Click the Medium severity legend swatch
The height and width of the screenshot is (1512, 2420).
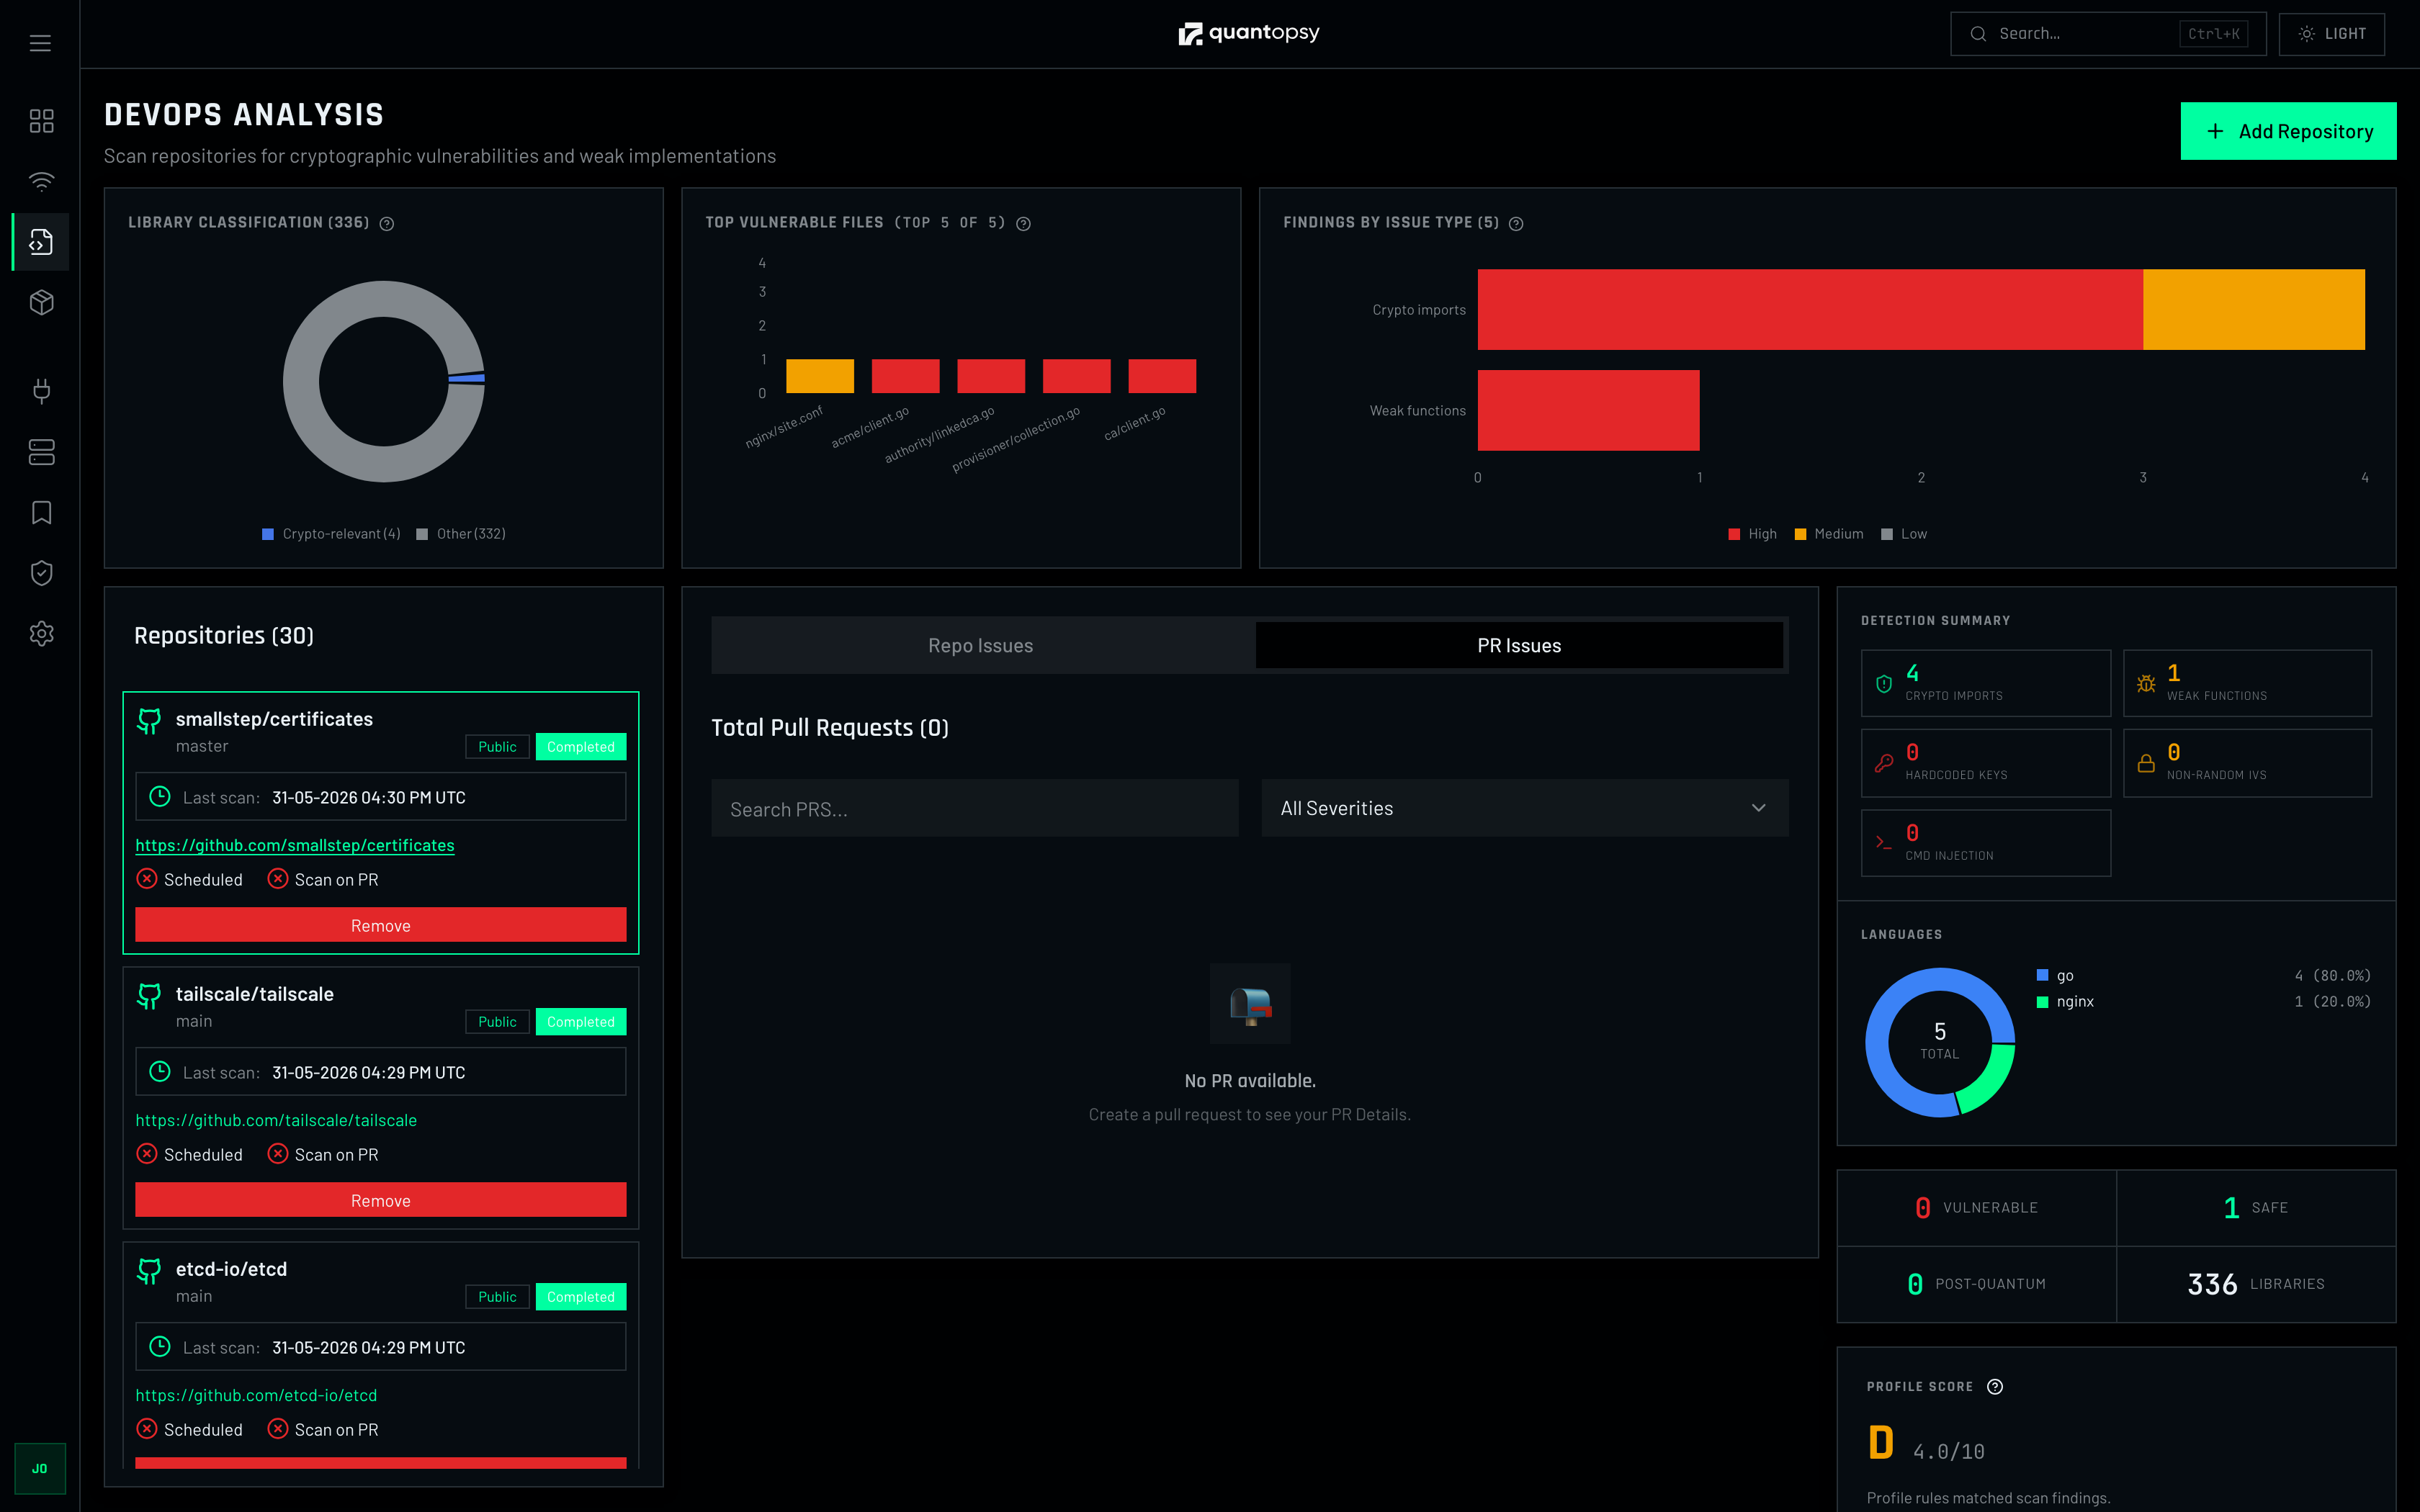pyautogui.click(x=1800, y=534)
